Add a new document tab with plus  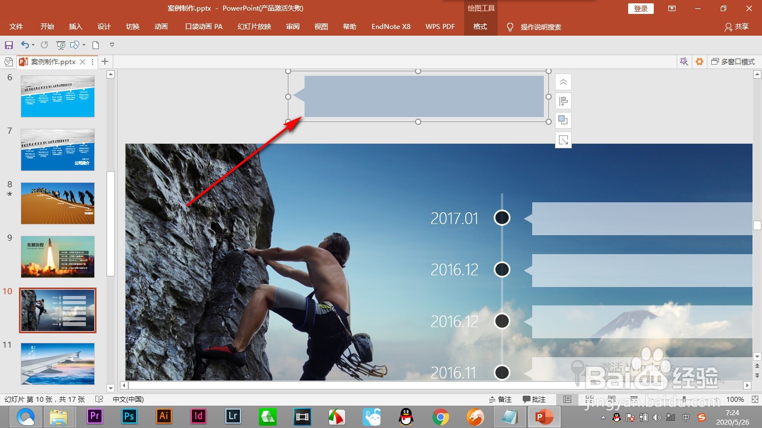(105, 61)
